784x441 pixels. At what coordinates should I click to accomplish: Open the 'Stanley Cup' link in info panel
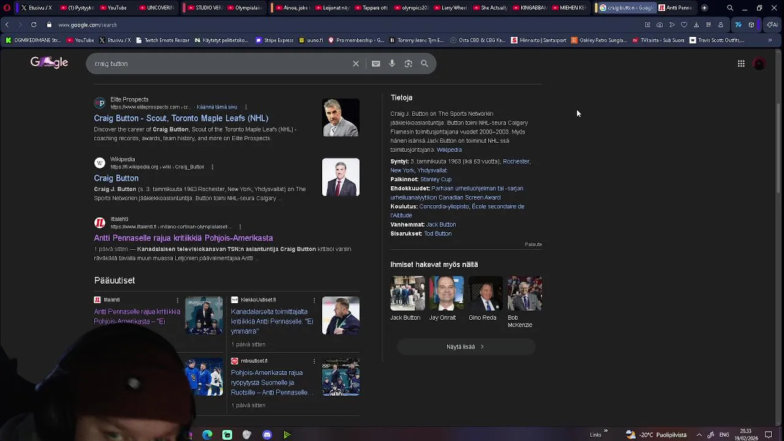435,179
